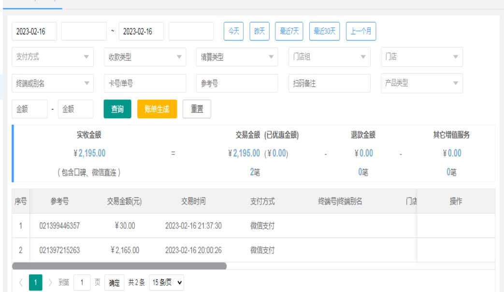The height and width of the screenshot is (292, 504).
Task: Click the yellow 账单生成 button
Action: point(157,109)
